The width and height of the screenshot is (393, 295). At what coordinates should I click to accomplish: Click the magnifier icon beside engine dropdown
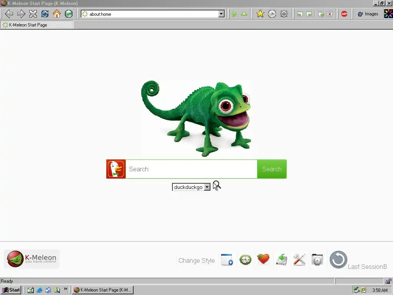pyautogui.click(x=217, y=186)
